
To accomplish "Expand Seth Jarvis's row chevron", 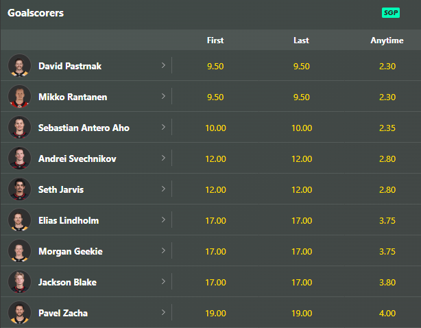I will 163,189.
